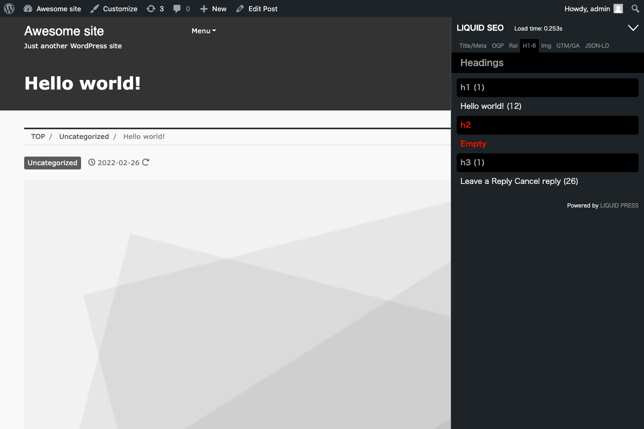View the 3 pending updates

pyautogui.click(x=155, y=9)
